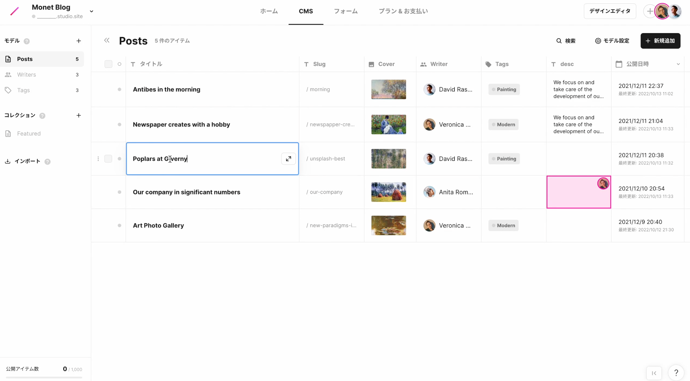Open the Poplars post cover thumbnail
Viewport: 690px width, 381px height.
[x=389, y=159]
